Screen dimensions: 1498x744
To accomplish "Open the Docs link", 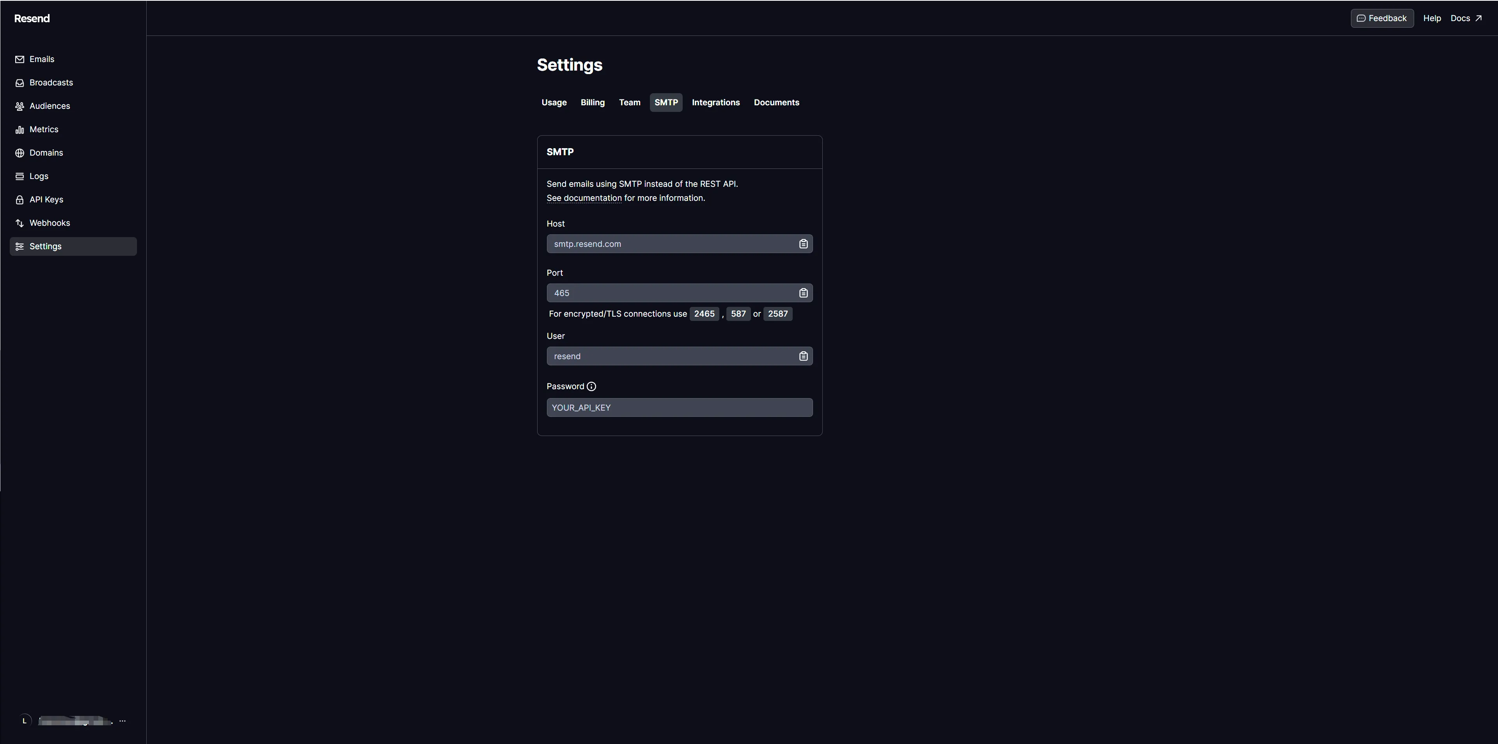I will coord(1466,19).
